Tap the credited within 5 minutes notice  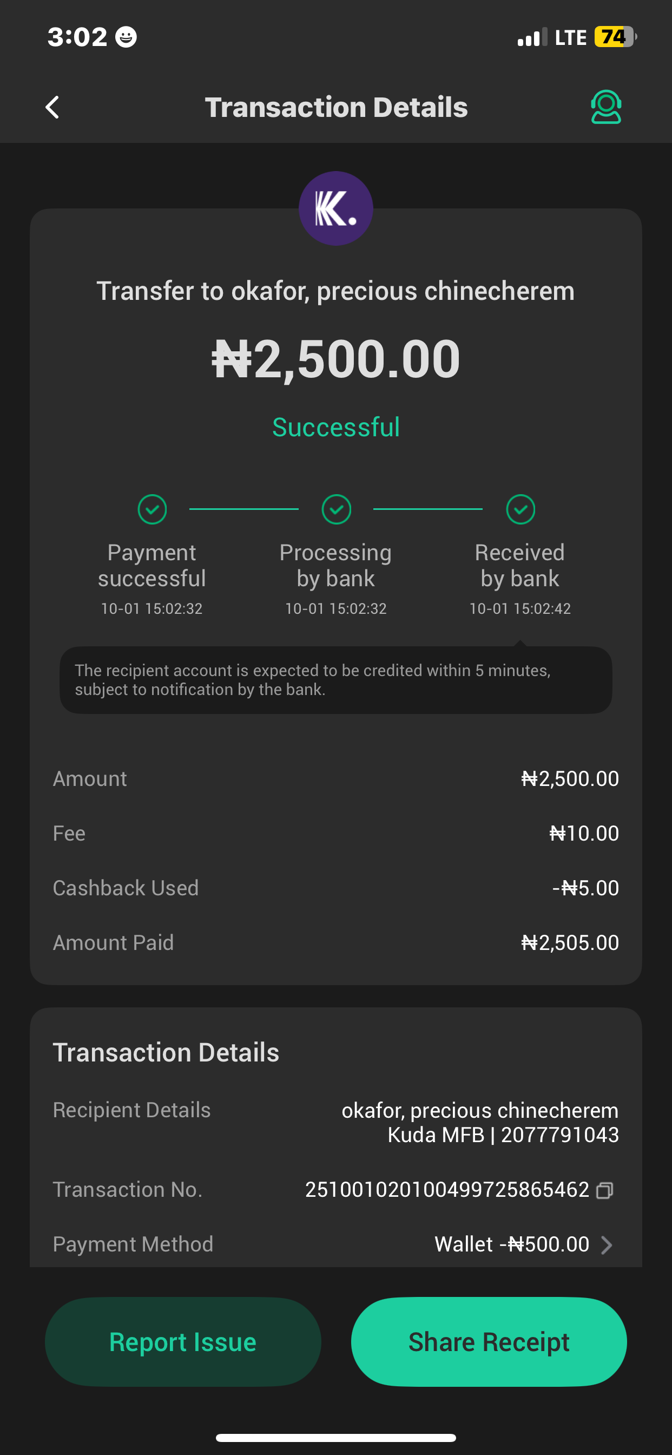(336, 679)
